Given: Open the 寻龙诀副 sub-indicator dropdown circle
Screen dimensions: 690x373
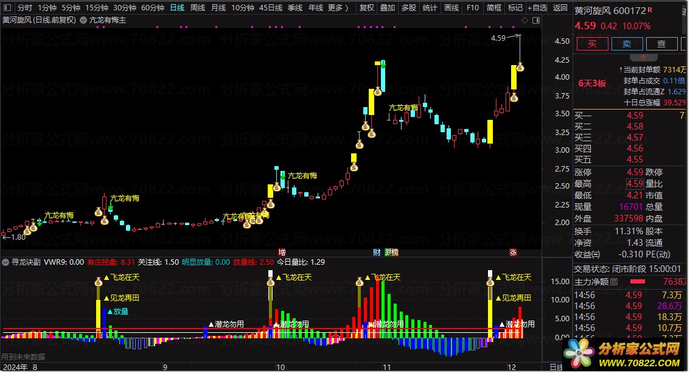Looking at the screenshot, I should (5, 262).
